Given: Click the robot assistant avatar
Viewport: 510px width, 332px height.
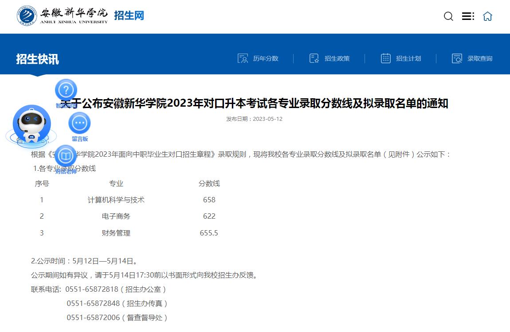Looking at the screenshot, I should [31, 125].
